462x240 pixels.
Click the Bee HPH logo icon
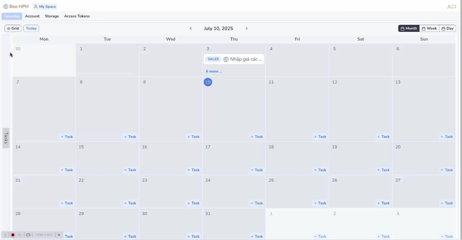pos(6,6)
